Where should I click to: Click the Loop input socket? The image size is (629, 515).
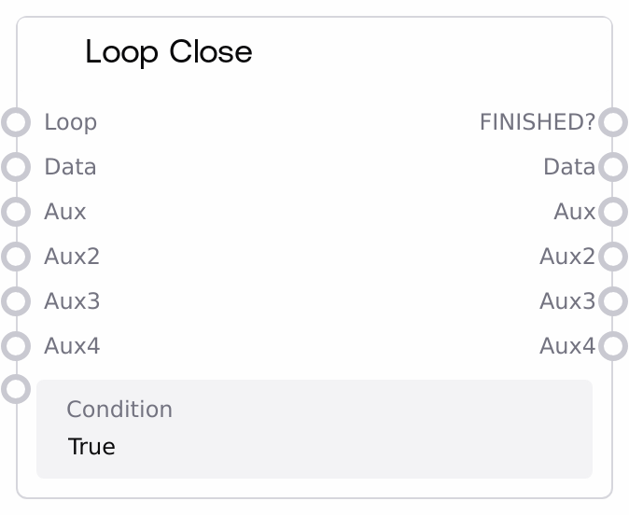(x=17, y=122)
